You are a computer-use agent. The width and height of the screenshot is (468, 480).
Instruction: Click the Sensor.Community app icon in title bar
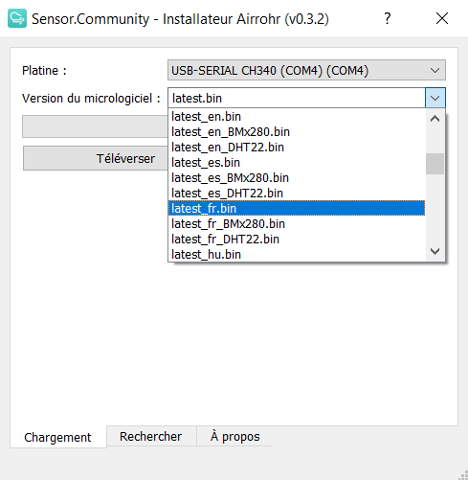pos(17,19)
